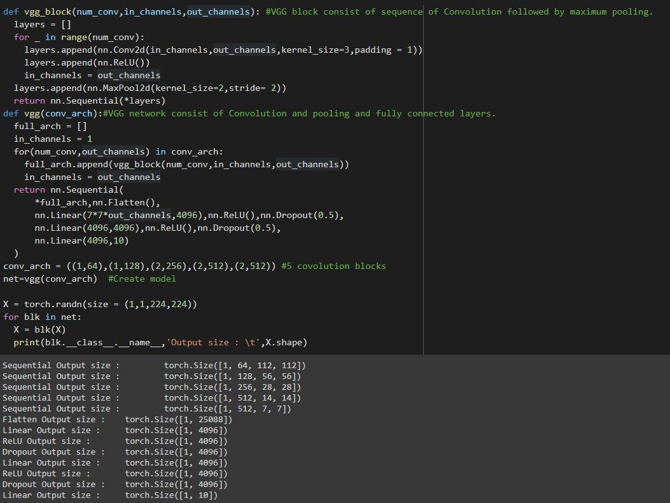Click the full_arch.append(vgg_block(...)) line
Image resolution: width=670 pixels, height=503 pixels.
186,165
